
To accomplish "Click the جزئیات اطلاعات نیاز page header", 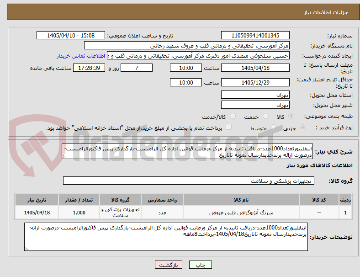I will [x=326, y=12].
